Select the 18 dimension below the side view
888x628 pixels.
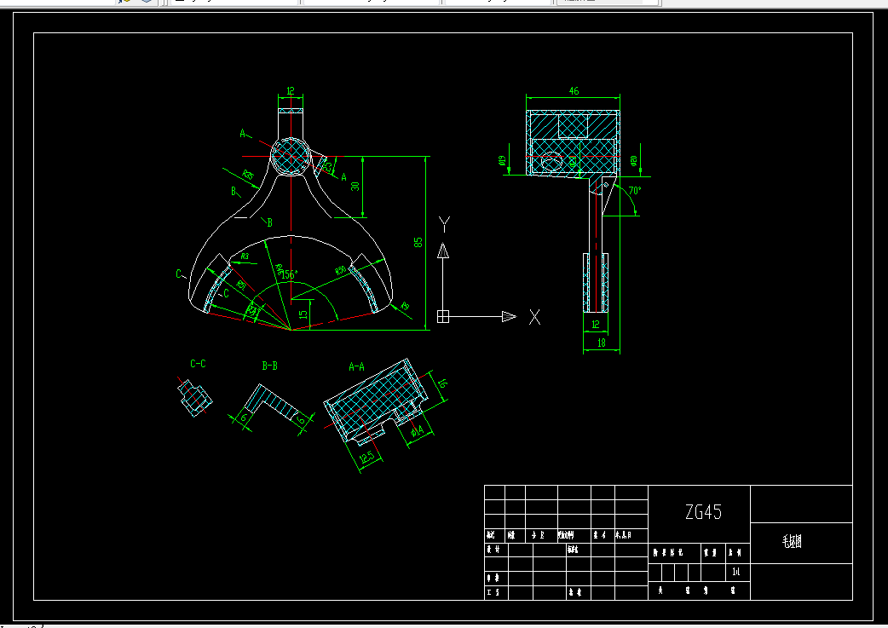602,343
